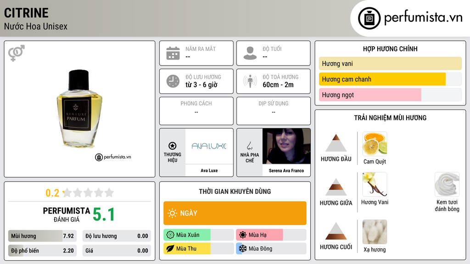Click the Nước Hoa Unisex subtitle
Screen dimensions: 470x264
[x=36, y=26]
